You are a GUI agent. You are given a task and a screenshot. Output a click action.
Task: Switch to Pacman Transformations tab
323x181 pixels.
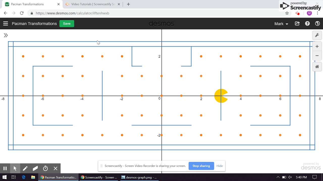click(32, 4)
